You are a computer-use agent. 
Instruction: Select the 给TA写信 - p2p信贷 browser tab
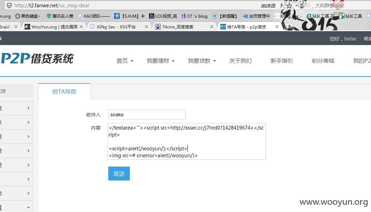pos(250,27)
